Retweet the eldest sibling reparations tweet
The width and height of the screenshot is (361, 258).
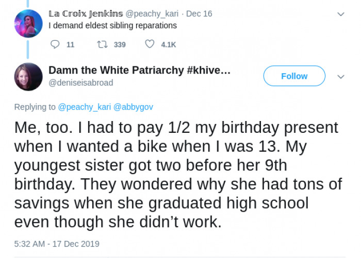pos(102,45)
